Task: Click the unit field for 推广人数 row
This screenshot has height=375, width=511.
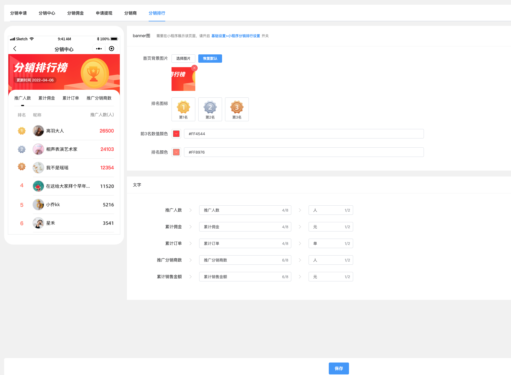Action: click(x=331, y=210)
